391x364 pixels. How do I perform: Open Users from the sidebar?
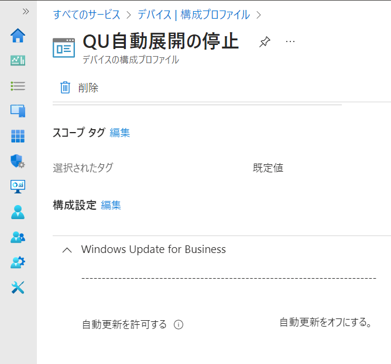(x=18, y=212)
